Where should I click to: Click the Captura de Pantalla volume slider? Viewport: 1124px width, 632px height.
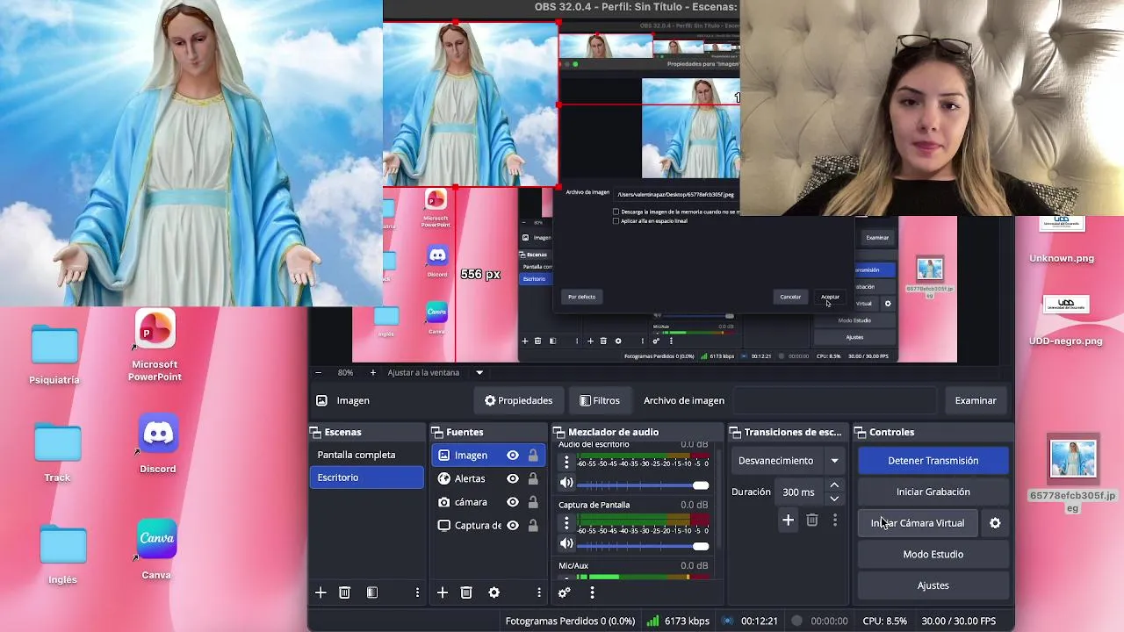[643, 546]
